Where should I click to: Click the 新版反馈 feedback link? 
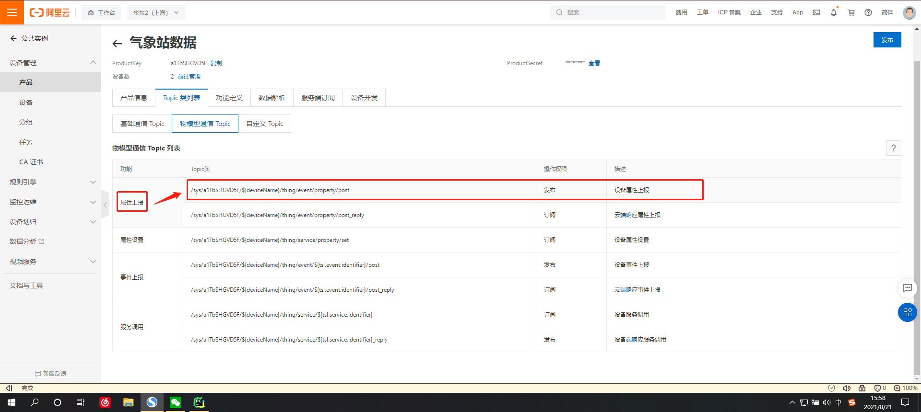point(50,374)
